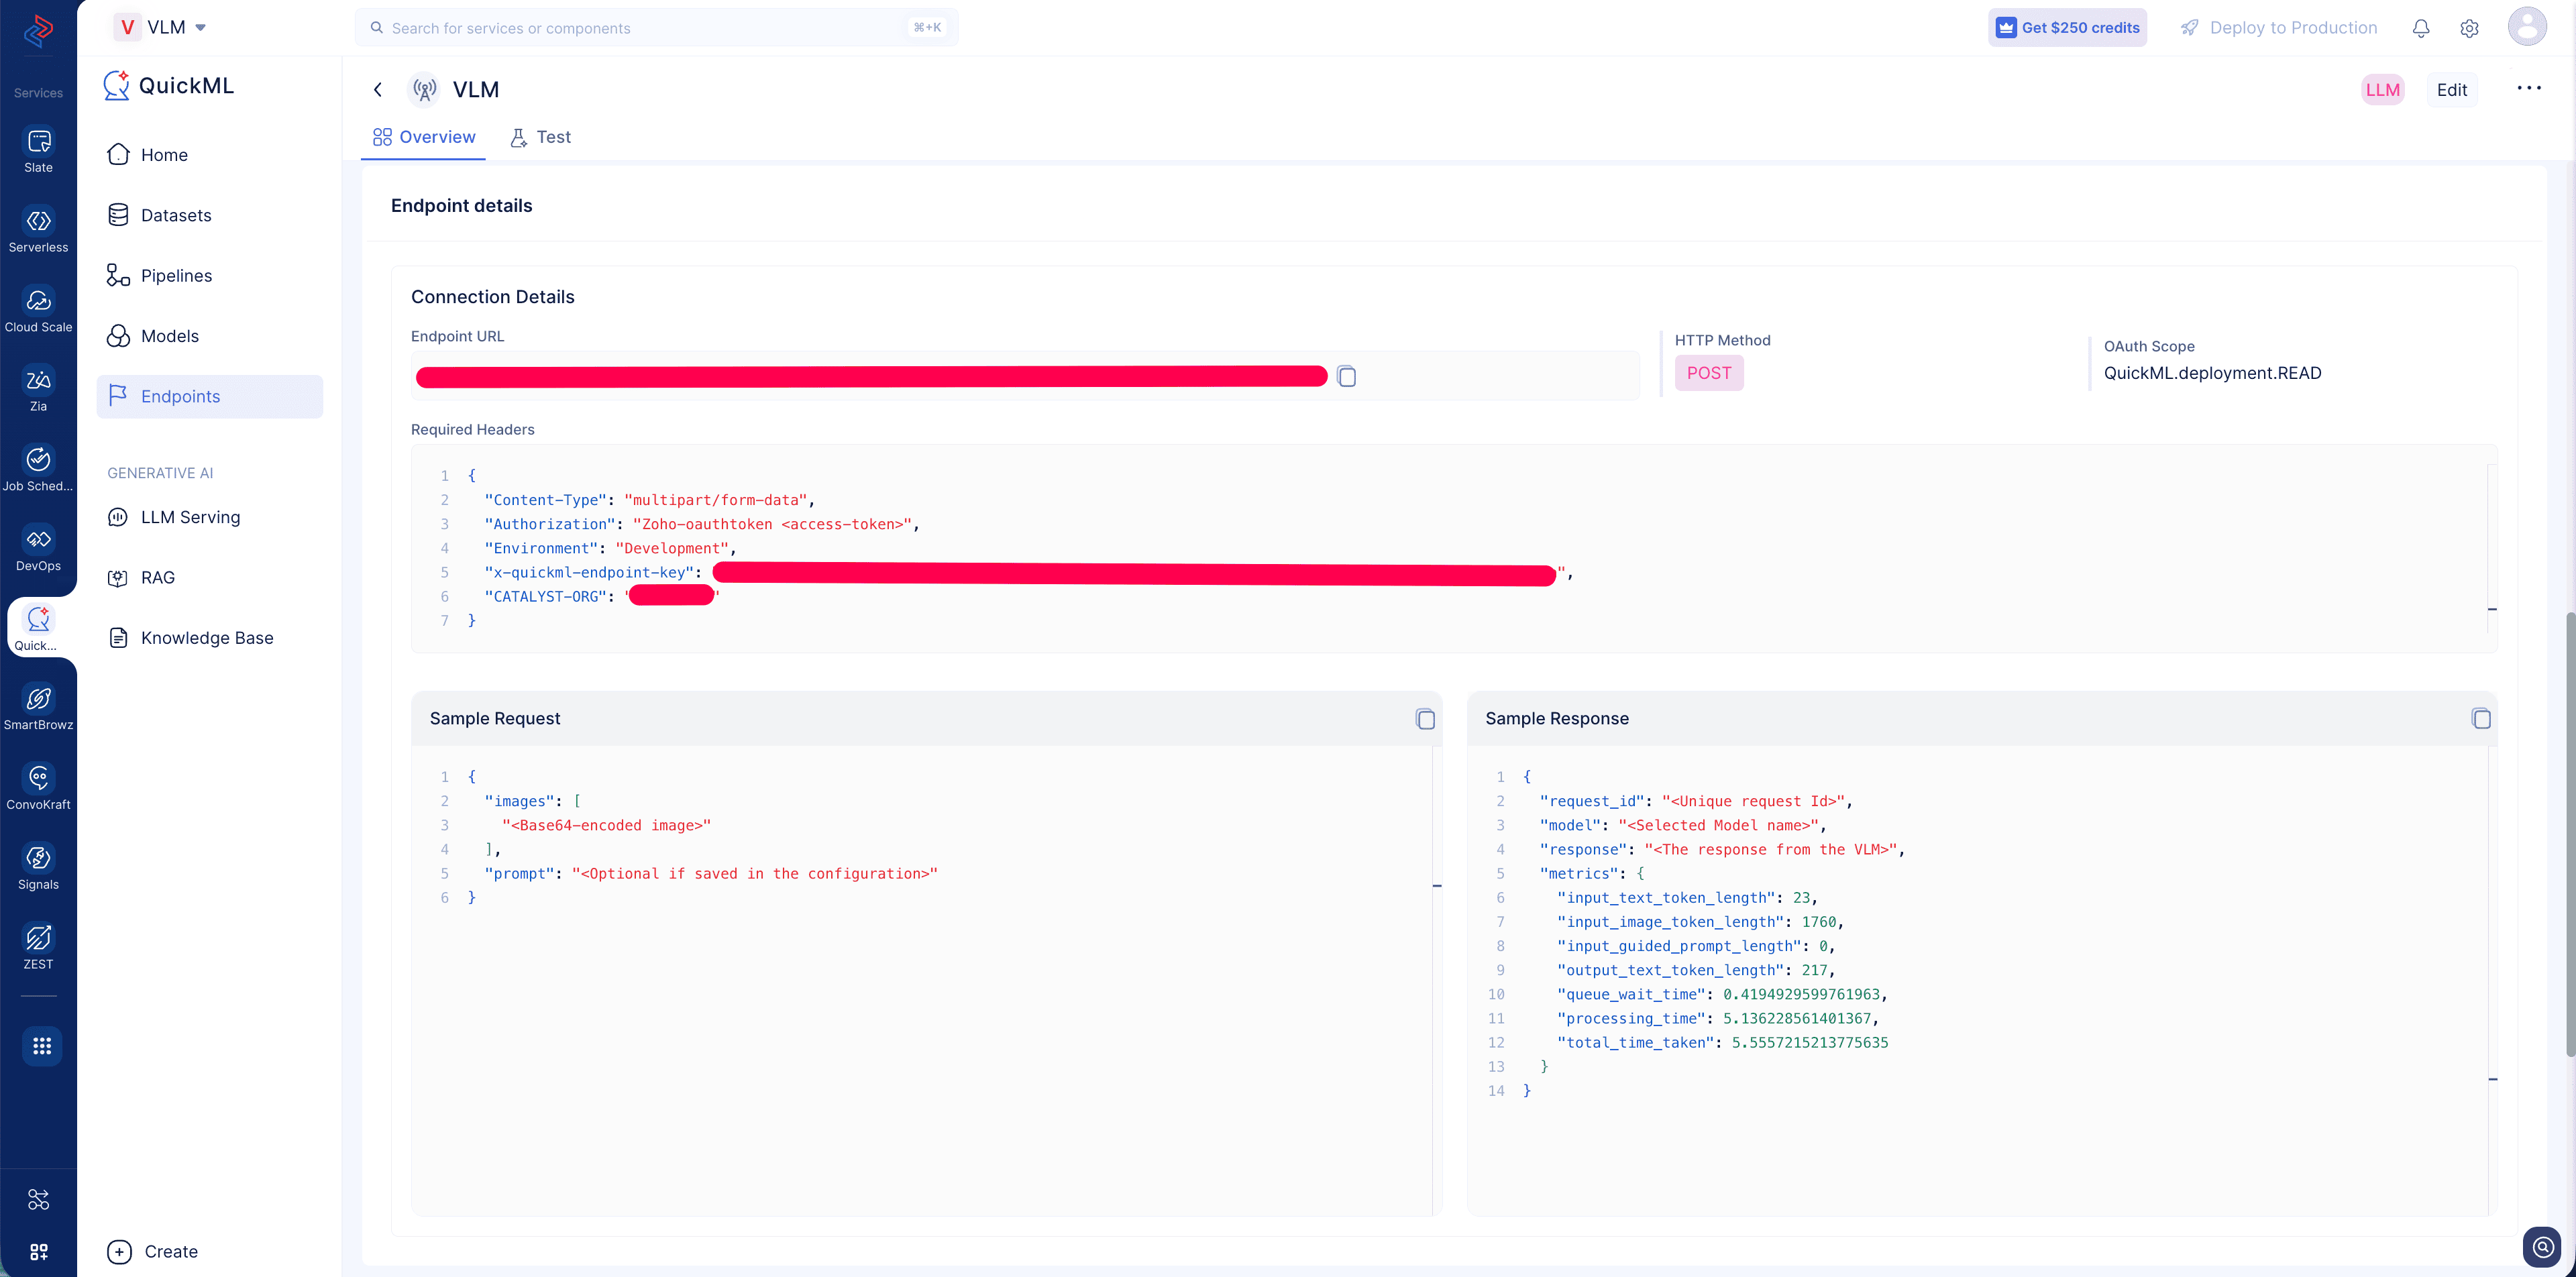Open the DevOps service
Screen dimensions: 2576x1277
tap(38, 549)
